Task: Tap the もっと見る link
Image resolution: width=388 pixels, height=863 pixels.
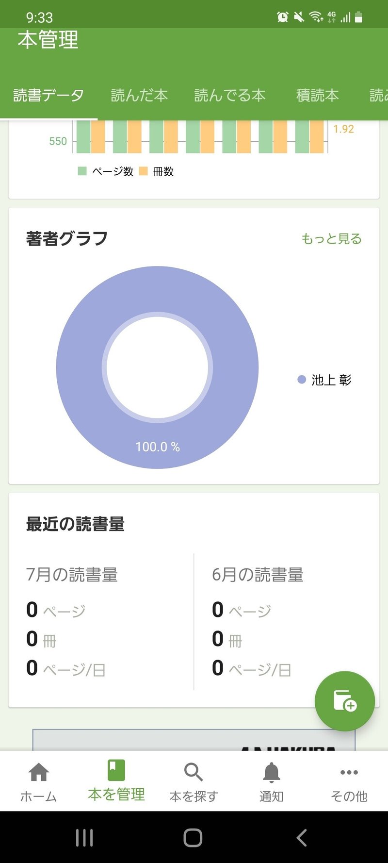Action: 332,239
